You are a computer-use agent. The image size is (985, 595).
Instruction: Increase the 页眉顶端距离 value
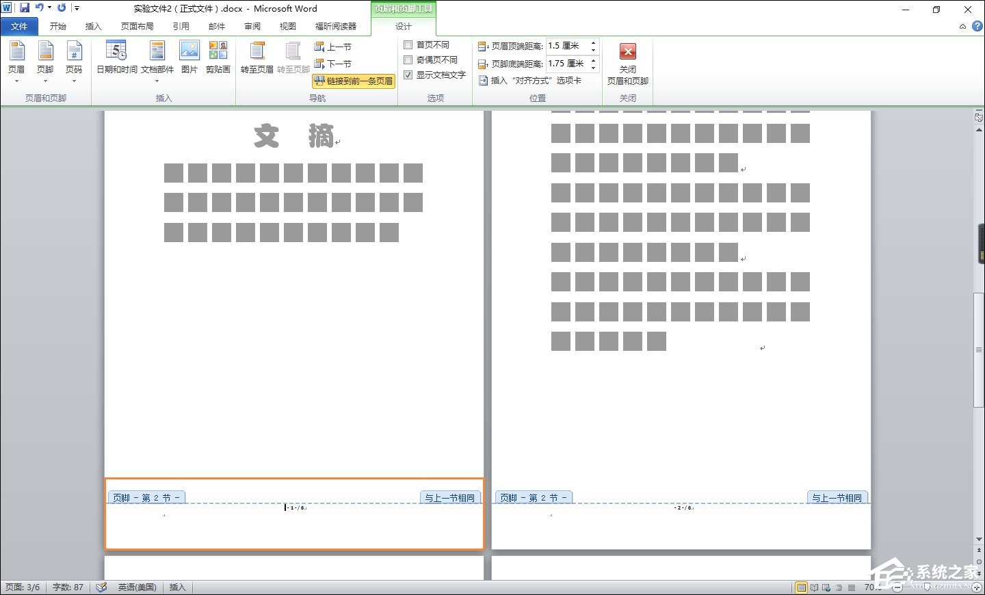tap(593, 42)
